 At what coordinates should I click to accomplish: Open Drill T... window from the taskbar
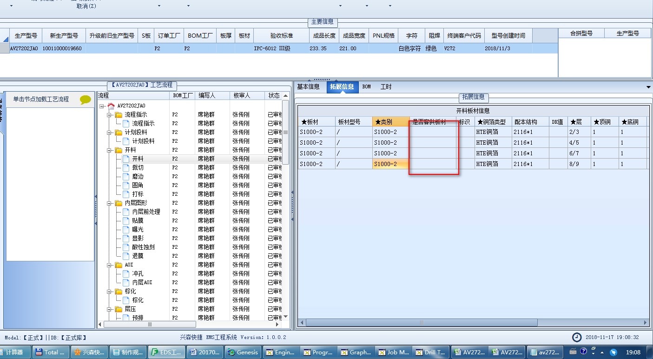click(x=432, y=352)
